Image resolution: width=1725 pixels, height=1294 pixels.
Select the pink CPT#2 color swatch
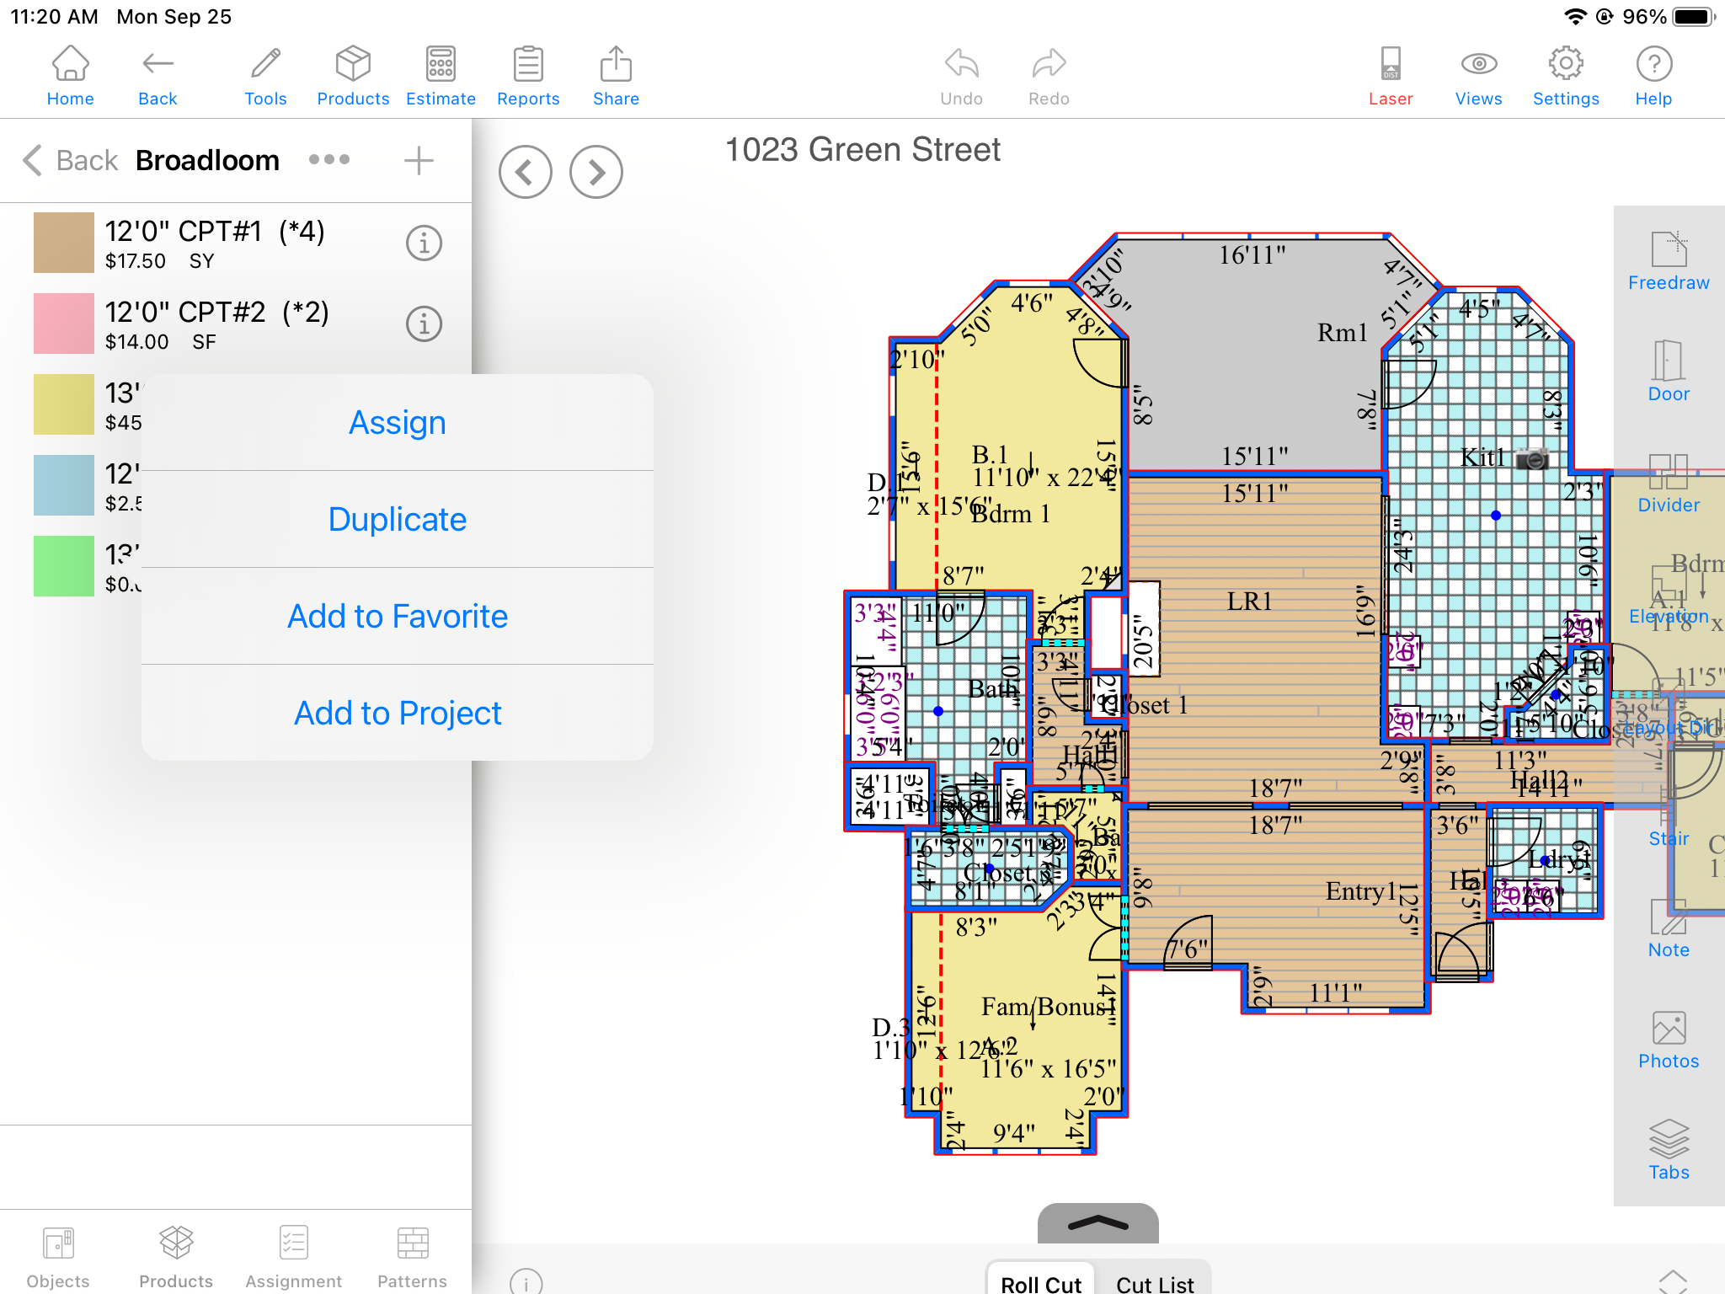tap(64, 323)
